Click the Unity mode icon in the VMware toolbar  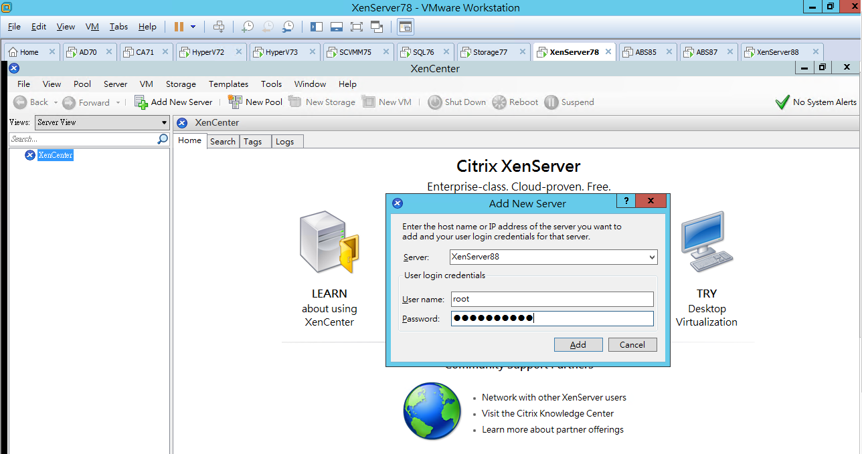point(377,27)
